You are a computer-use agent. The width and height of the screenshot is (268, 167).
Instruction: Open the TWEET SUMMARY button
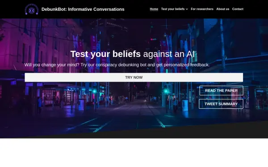[x=221, y=104]
